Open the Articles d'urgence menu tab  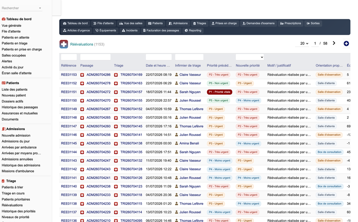click(76, 30)
